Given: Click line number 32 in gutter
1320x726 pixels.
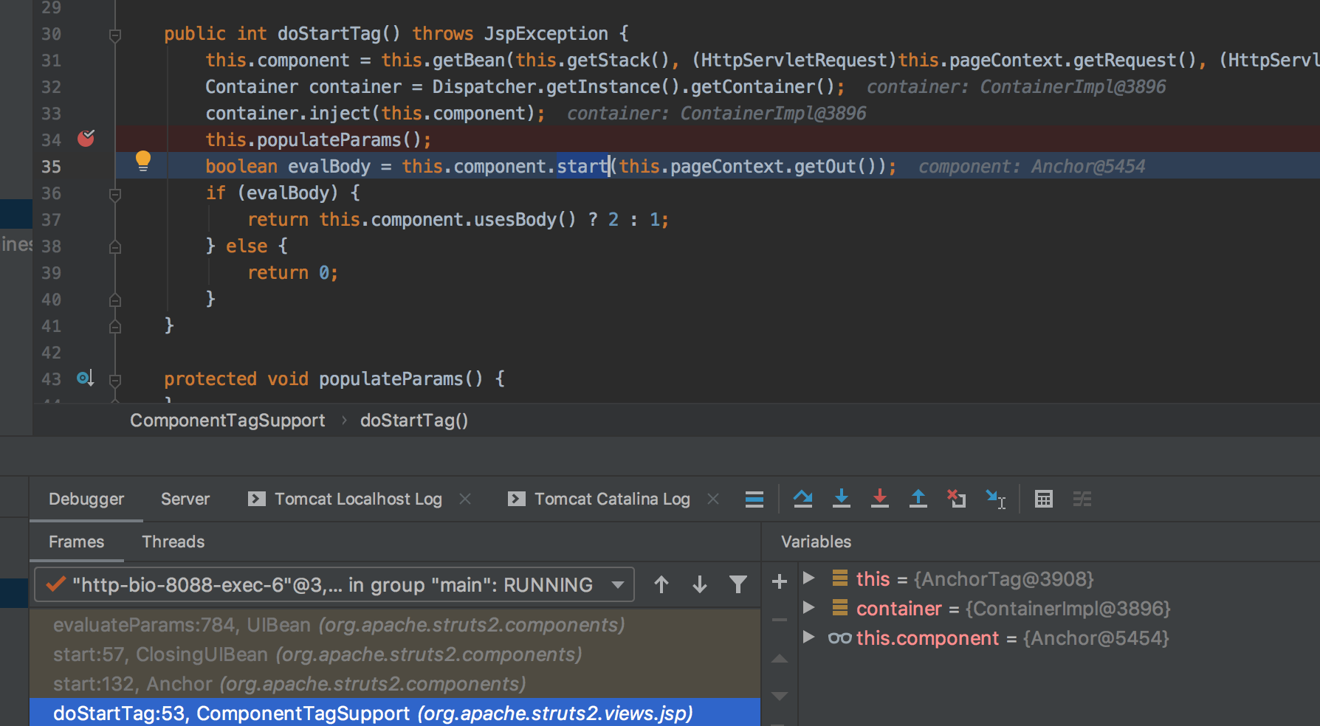Looking at the screenshot, I should pos(51,87).
